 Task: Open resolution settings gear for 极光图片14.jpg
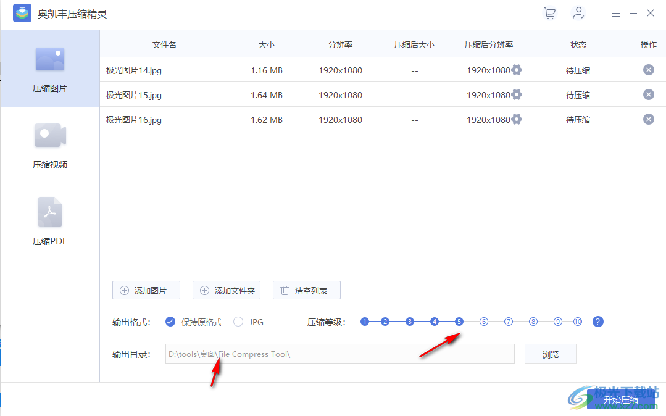click(x=517, y=70)
